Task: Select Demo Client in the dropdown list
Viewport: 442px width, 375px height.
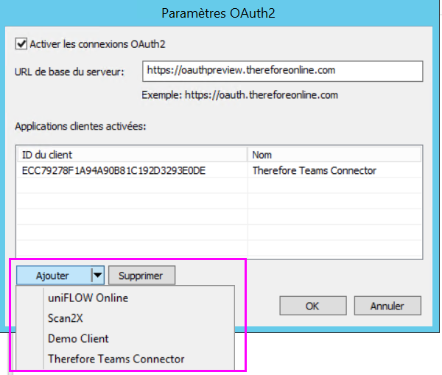Action: point(78,339)
